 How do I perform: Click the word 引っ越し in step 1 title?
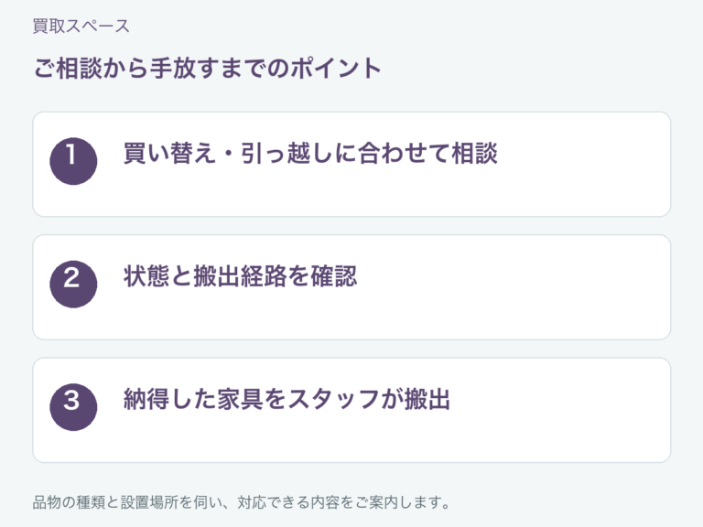(287, 154)
